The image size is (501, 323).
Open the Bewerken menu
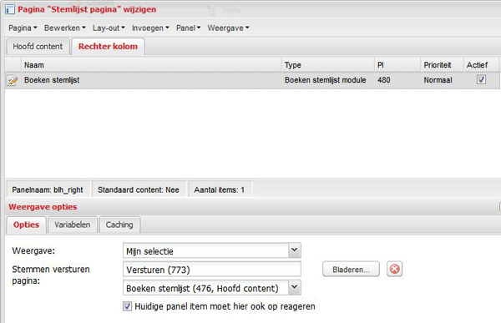point(65,28)
